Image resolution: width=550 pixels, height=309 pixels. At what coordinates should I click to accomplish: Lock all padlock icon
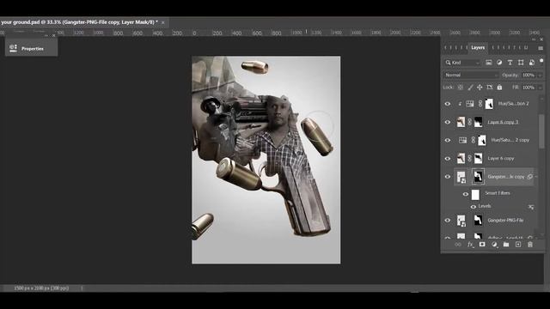pyautogui.click(x=499, y=88)
